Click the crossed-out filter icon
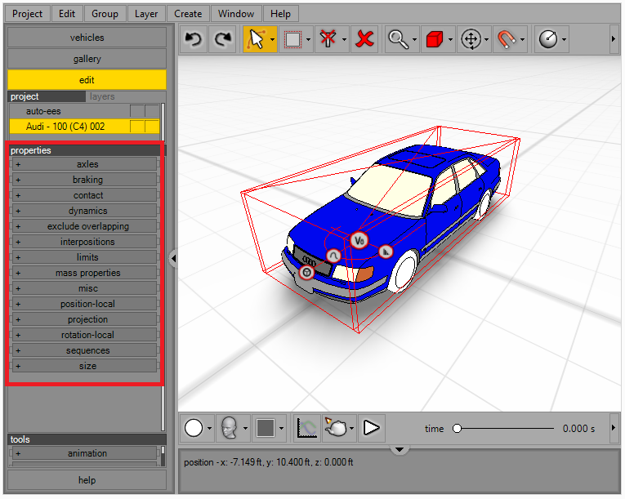The height and width of the screenshot is (499, 625). 328,39
